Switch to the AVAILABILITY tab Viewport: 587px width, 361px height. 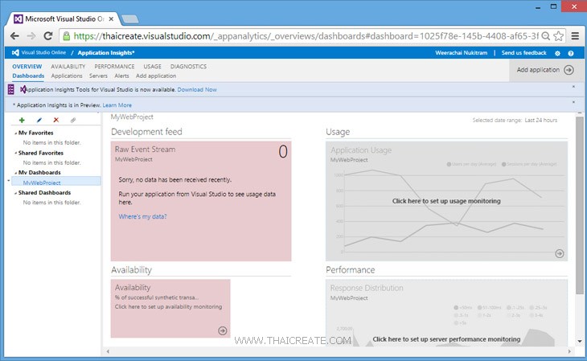point(68,66)
